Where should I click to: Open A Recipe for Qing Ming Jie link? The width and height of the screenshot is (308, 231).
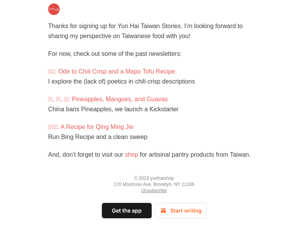(97, 127)
